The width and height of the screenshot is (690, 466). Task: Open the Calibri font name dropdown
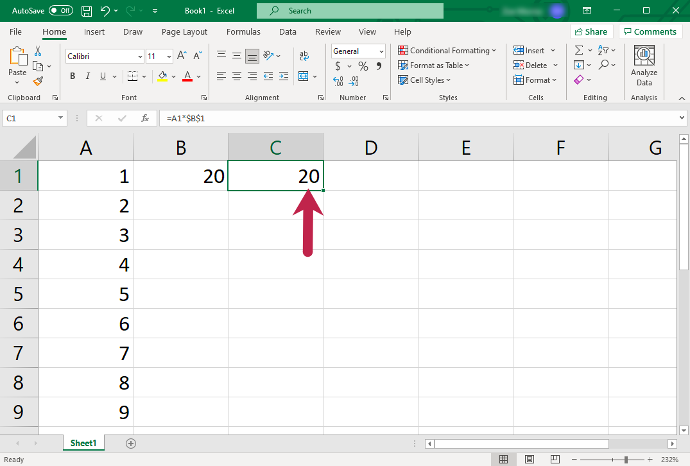click(x=140, y=56)
